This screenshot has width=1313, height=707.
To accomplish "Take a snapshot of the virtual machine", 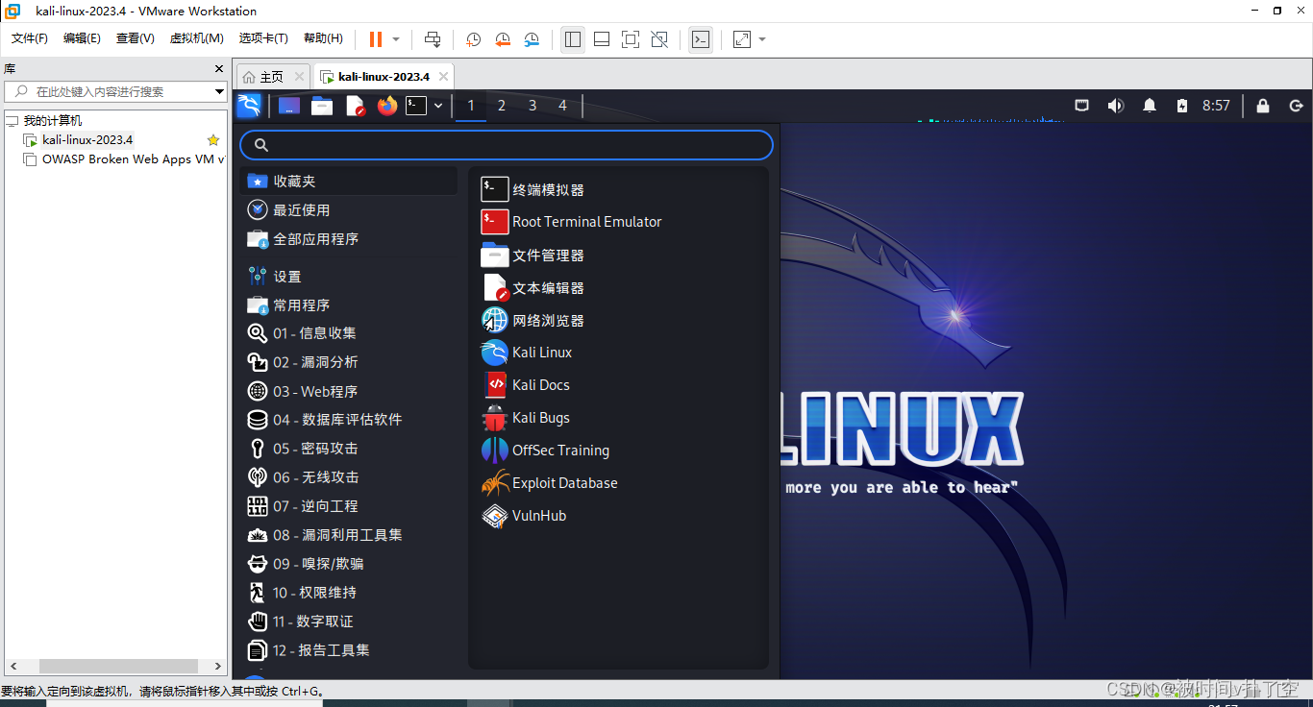I will (x=474, y=39).
